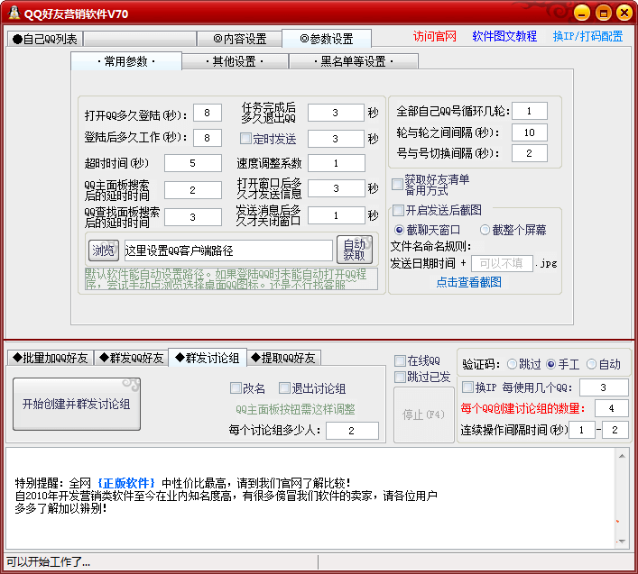Click the 号与号切换间隔 field
The height and width of the screenshot is (574, 638).
click(530, 153)
